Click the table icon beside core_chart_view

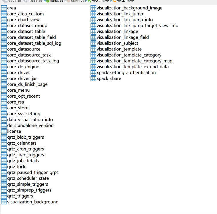point(4,20)
